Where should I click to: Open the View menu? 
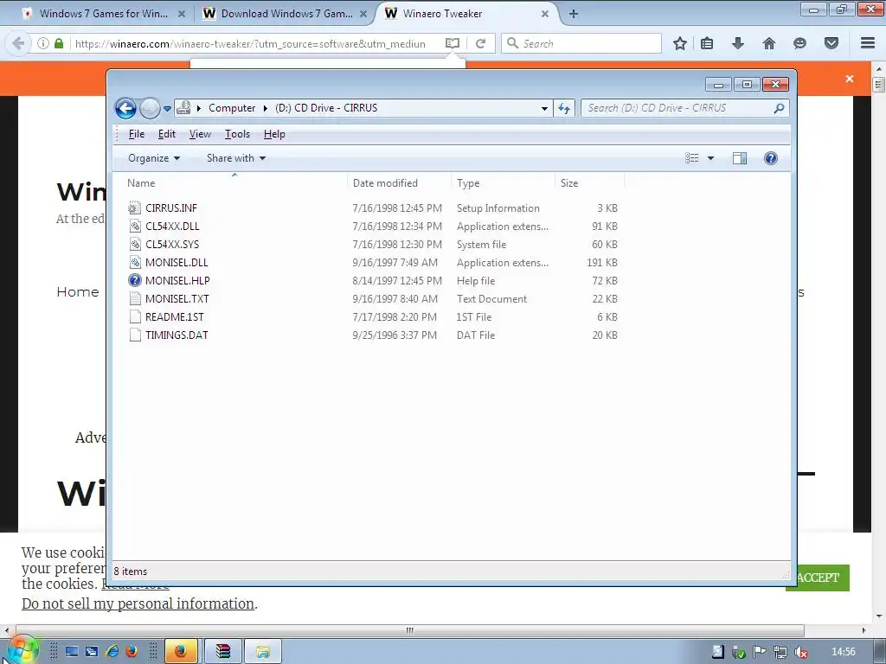coord(200,134)
